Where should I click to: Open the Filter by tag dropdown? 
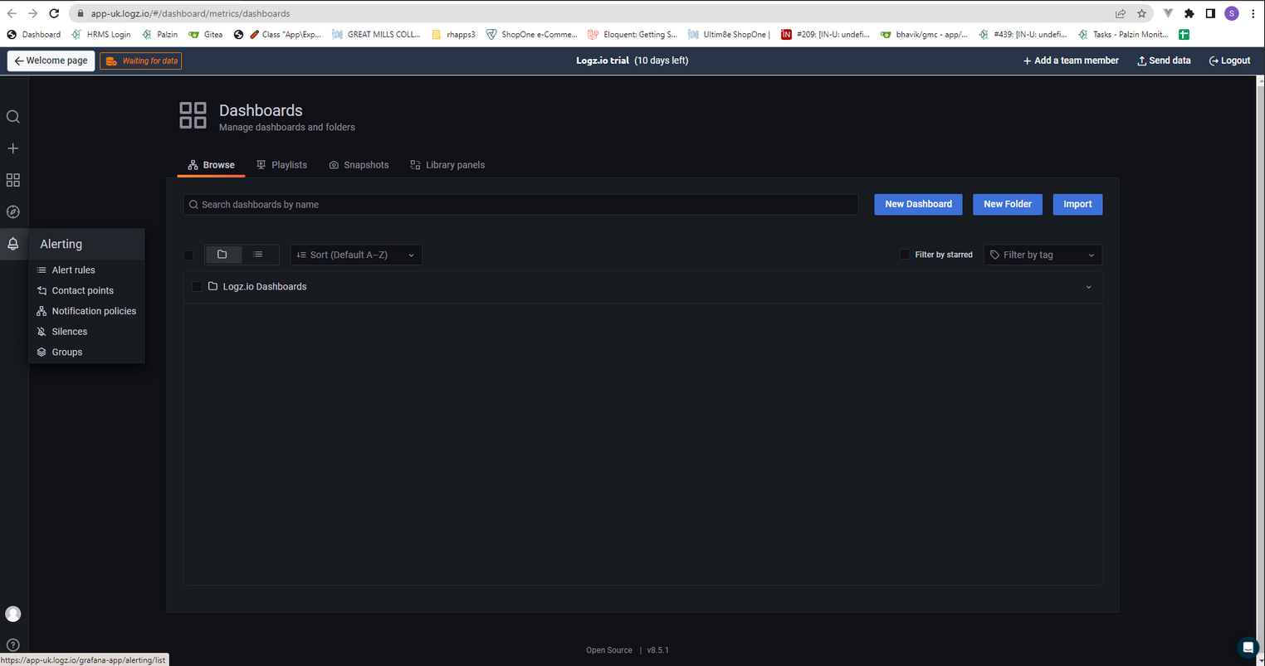1043,255
